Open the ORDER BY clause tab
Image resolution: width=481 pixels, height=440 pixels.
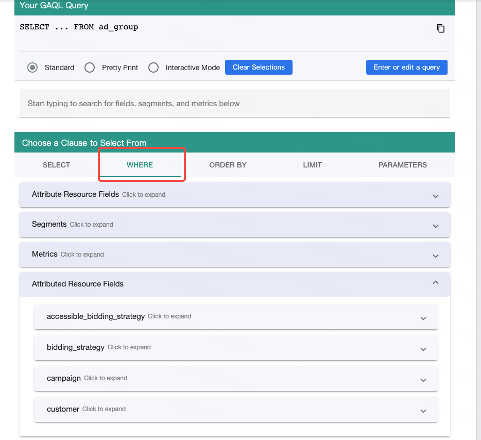coord(228,165)
